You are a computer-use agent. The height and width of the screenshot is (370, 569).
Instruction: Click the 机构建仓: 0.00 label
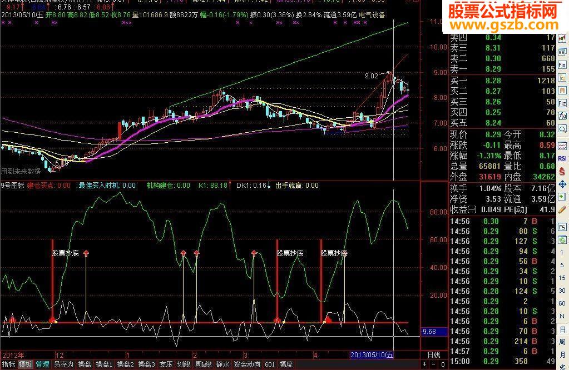coord(169,186)
